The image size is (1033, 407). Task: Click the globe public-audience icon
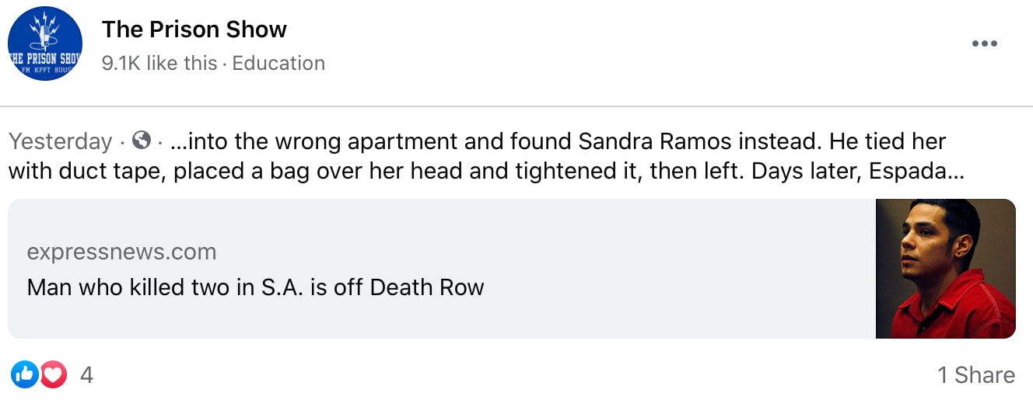click(142, 141)
